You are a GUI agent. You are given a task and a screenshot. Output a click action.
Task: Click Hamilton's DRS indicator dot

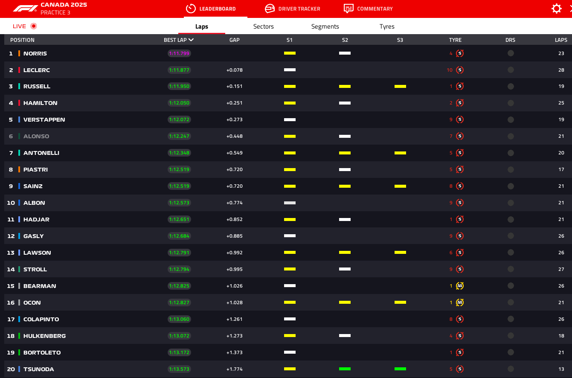click(511, 103)
